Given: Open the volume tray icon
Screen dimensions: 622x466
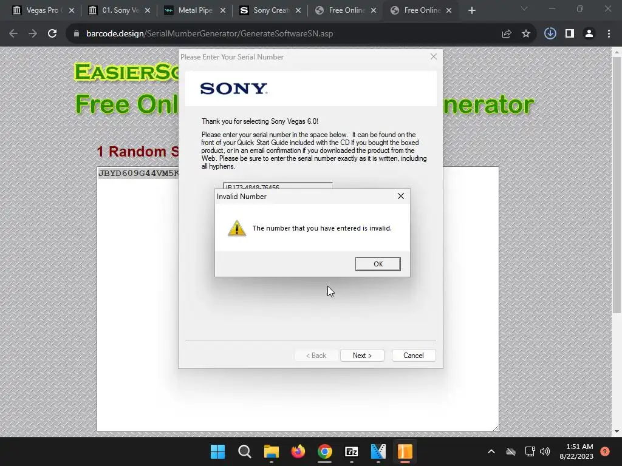Looking at the screenshot, I should 545,451.
